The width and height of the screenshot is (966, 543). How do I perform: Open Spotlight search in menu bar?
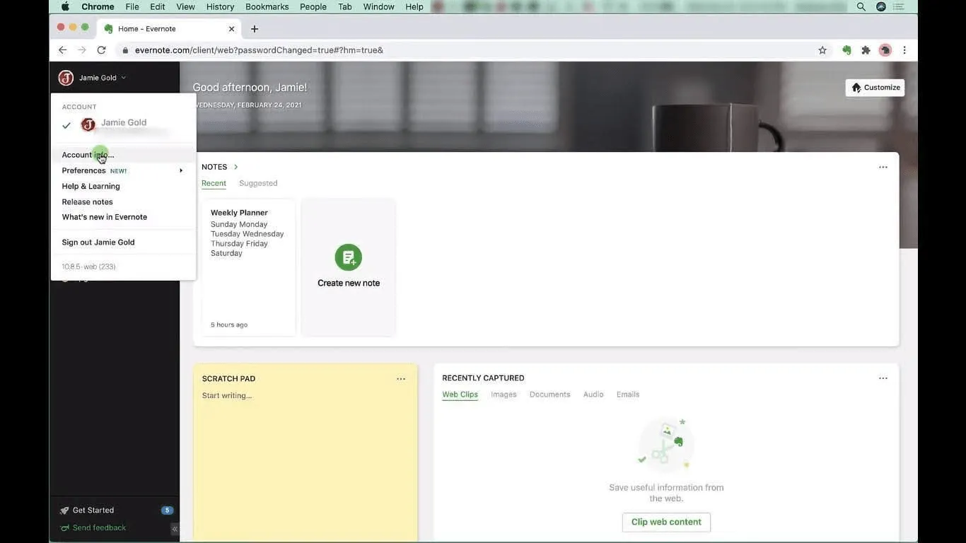tap(861, 6)
